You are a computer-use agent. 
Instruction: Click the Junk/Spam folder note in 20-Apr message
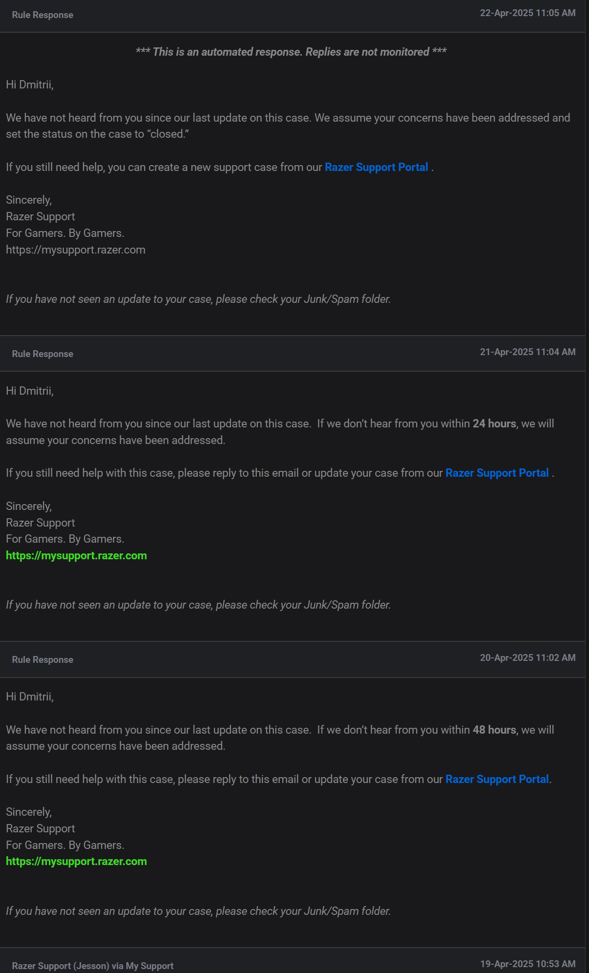[198, 911]
